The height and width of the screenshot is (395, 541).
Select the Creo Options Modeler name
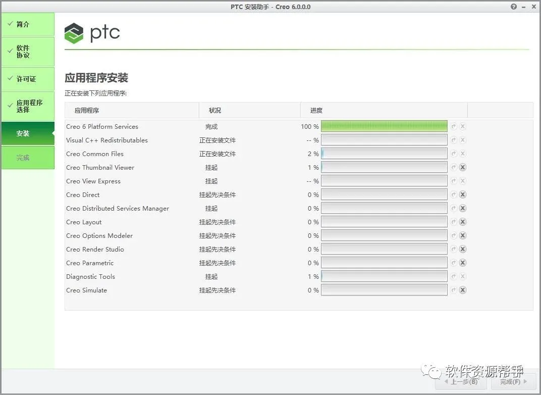point(99,236)
